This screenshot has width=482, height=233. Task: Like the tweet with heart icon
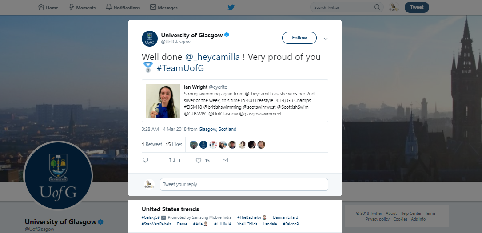(x=199, y=160)
